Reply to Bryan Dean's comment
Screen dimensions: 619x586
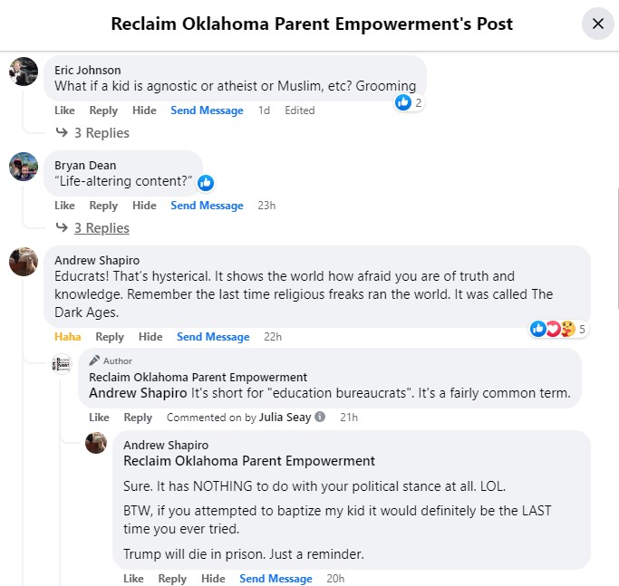tap(103, 206)
